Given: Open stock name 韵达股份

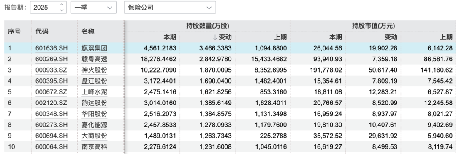Looking at the screenshot, I should (94, 103).
